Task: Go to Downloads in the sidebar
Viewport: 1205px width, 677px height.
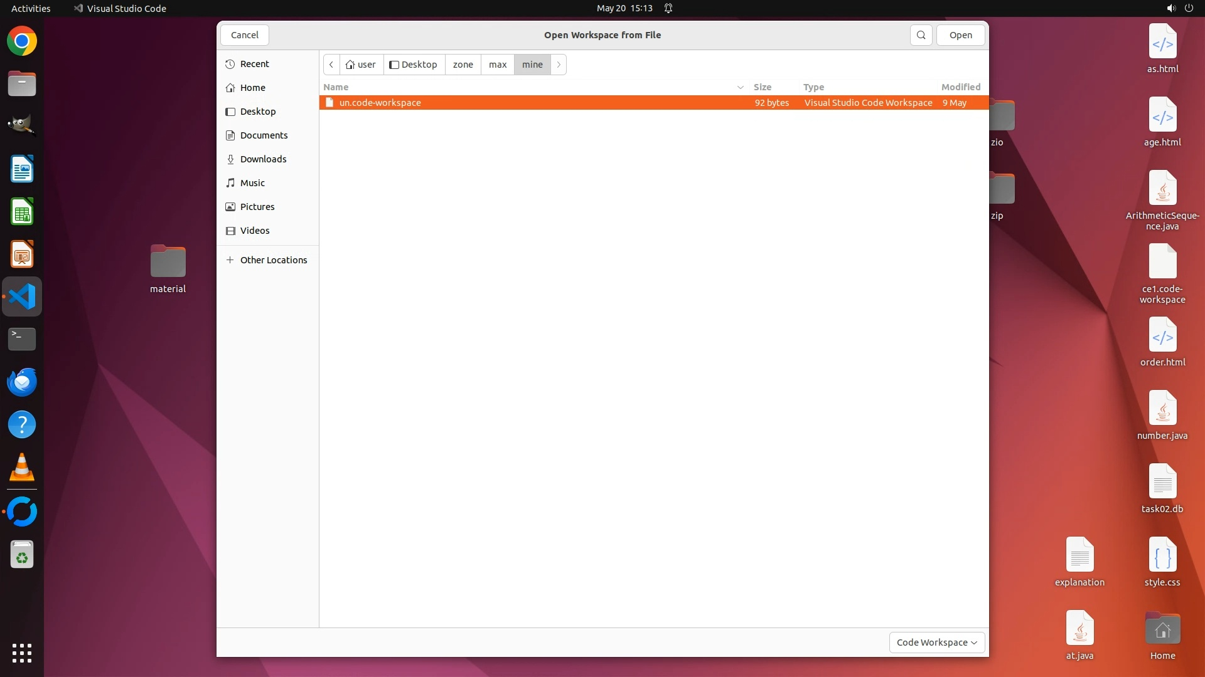Action: [x=263, y=159]
